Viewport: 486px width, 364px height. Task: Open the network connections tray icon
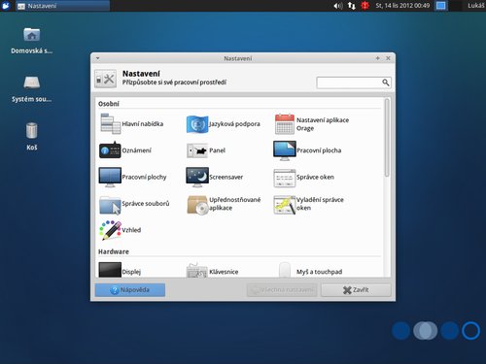(352, 6)
